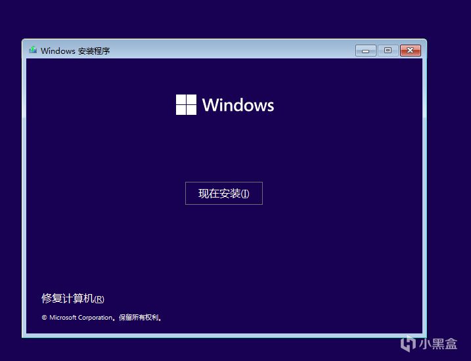The image size is (471, 361).
Task: Click the Microsoft Corporation copyright text
Action: (x=102, y=318)
